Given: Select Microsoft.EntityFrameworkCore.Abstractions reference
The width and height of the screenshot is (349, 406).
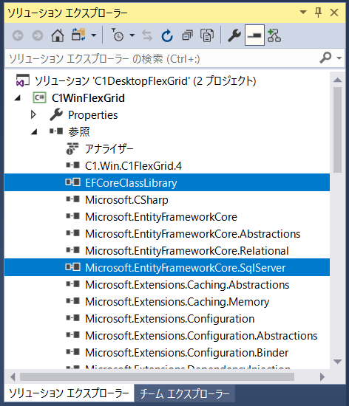Looking at the screenshot, I should [x=193, y=234].
